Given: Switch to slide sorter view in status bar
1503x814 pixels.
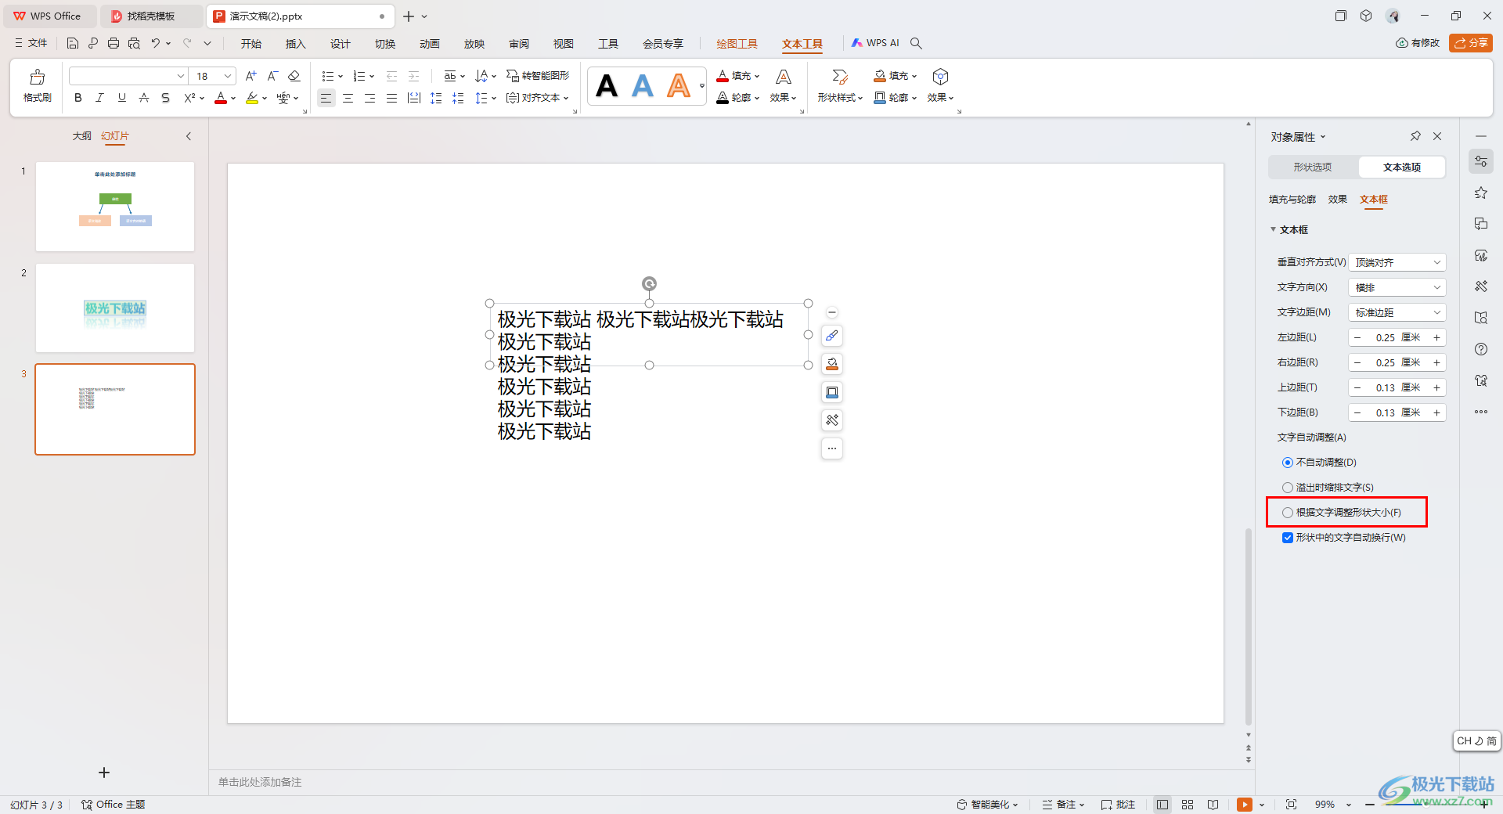Looking at the screenshot, I should click(1188, 805).
